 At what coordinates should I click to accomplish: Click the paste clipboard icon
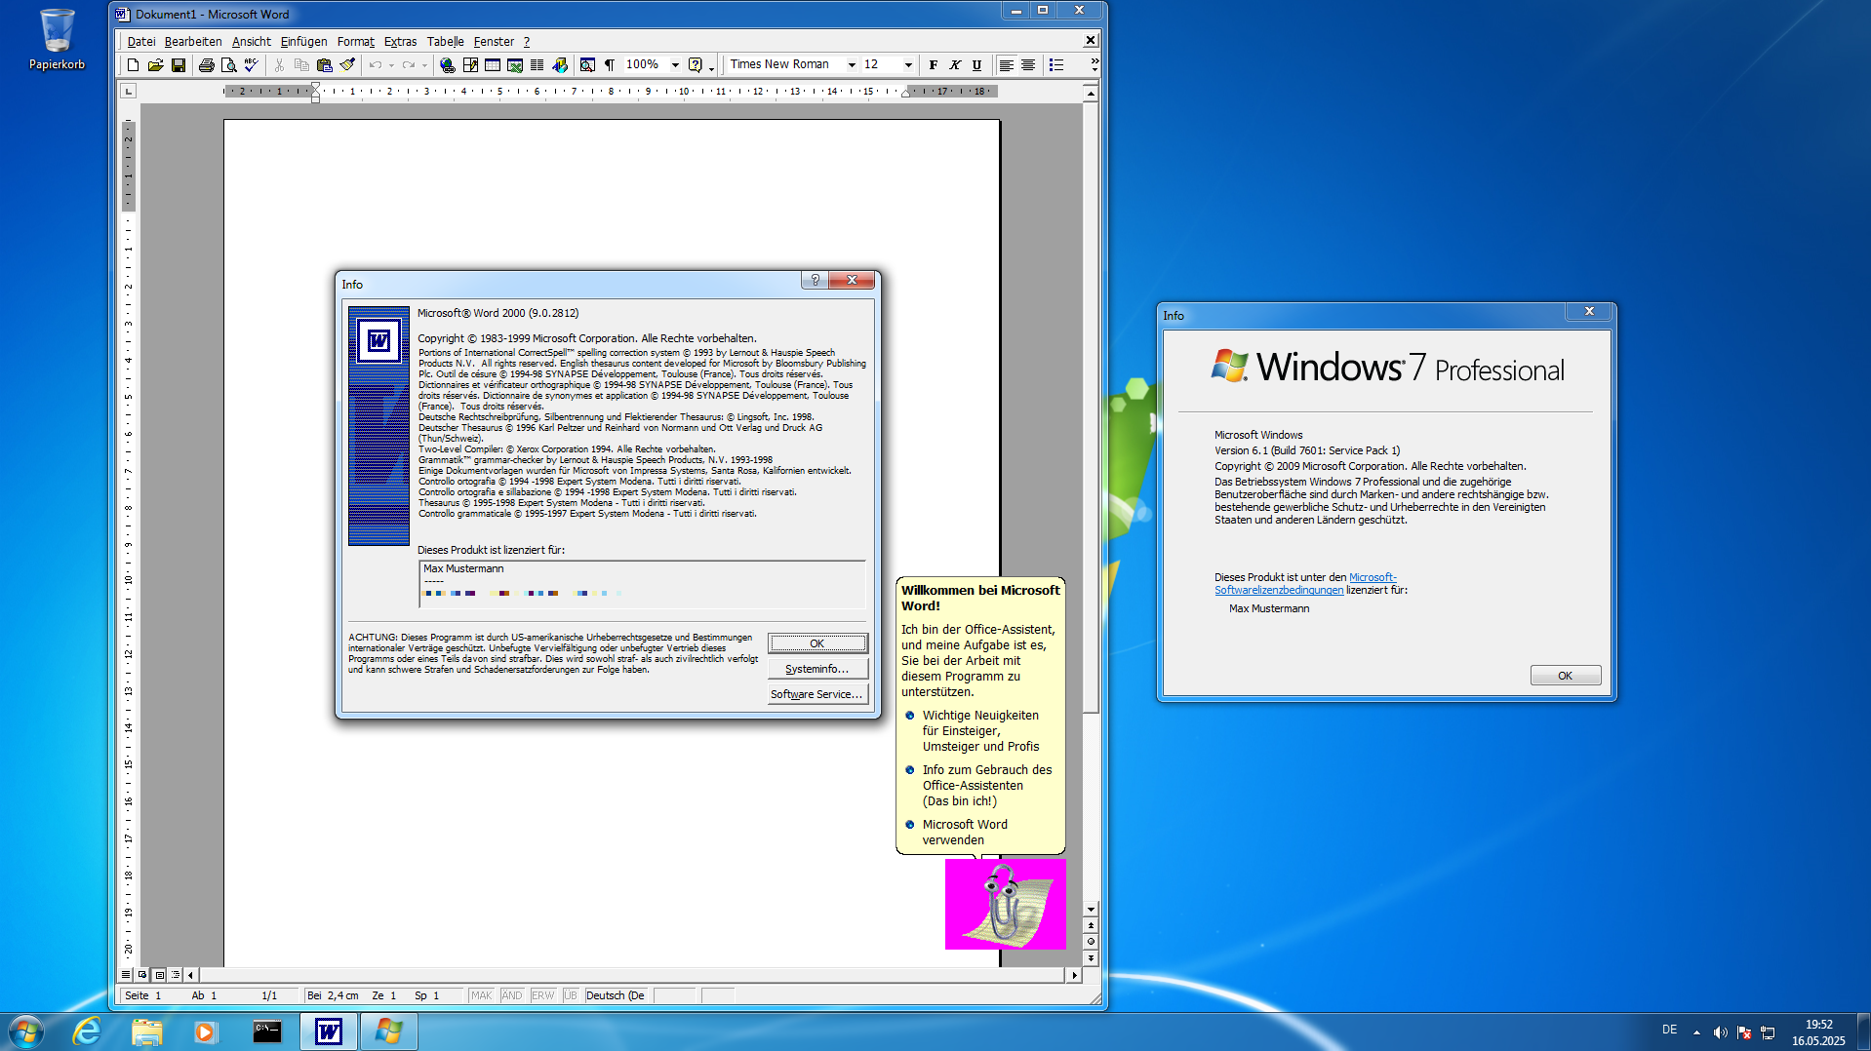coord(325,65)
